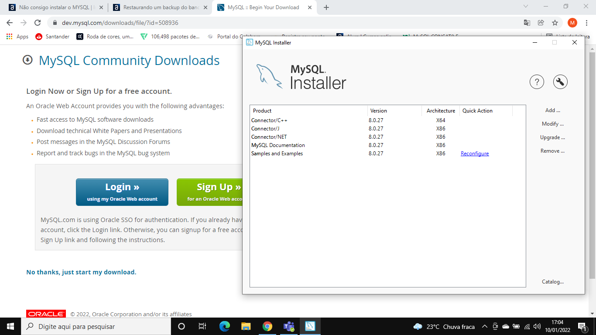Go forward in Chrome

coord(24,23)
